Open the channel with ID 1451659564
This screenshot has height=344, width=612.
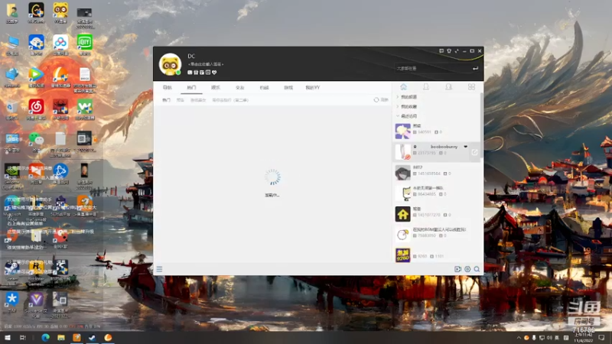(x=436, y=173)
